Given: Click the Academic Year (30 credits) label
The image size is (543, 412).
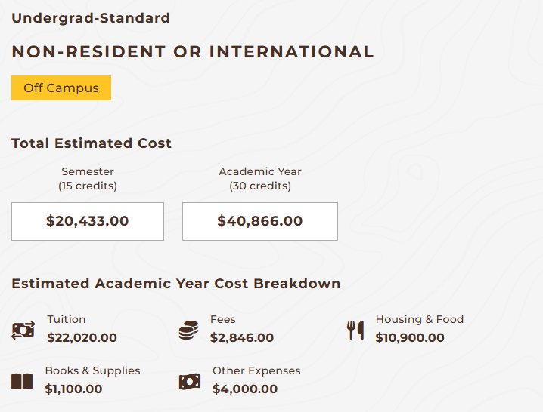Looking at the screenshot, I should [x=260, y=179].
